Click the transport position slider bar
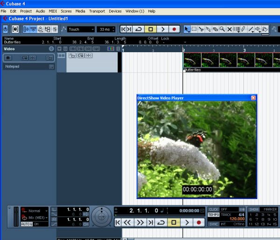The width and height of the screenshot is (280, 240). (160, 215)
